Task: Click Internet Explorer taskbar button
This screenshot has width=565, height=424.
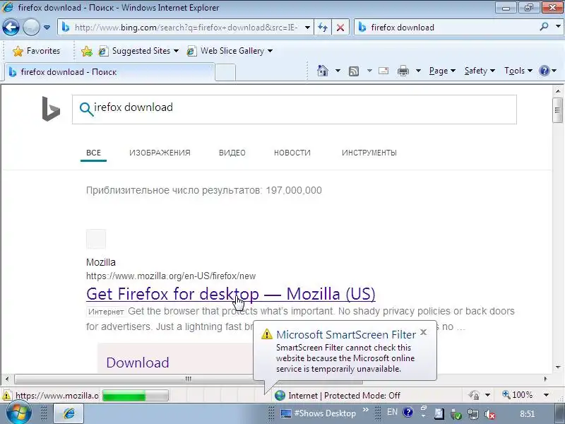Action: point(69,413)
